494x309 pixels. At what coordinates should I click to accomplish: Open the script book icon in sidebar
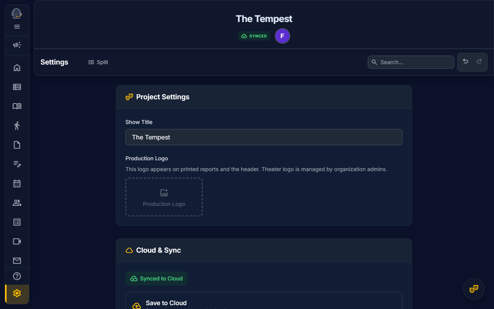point(17,106)
